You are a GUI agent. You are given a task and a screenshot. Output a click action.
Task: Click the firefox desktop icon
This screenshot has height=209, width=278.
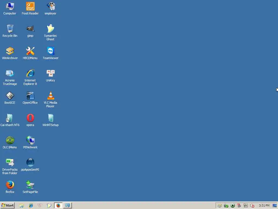10,187
